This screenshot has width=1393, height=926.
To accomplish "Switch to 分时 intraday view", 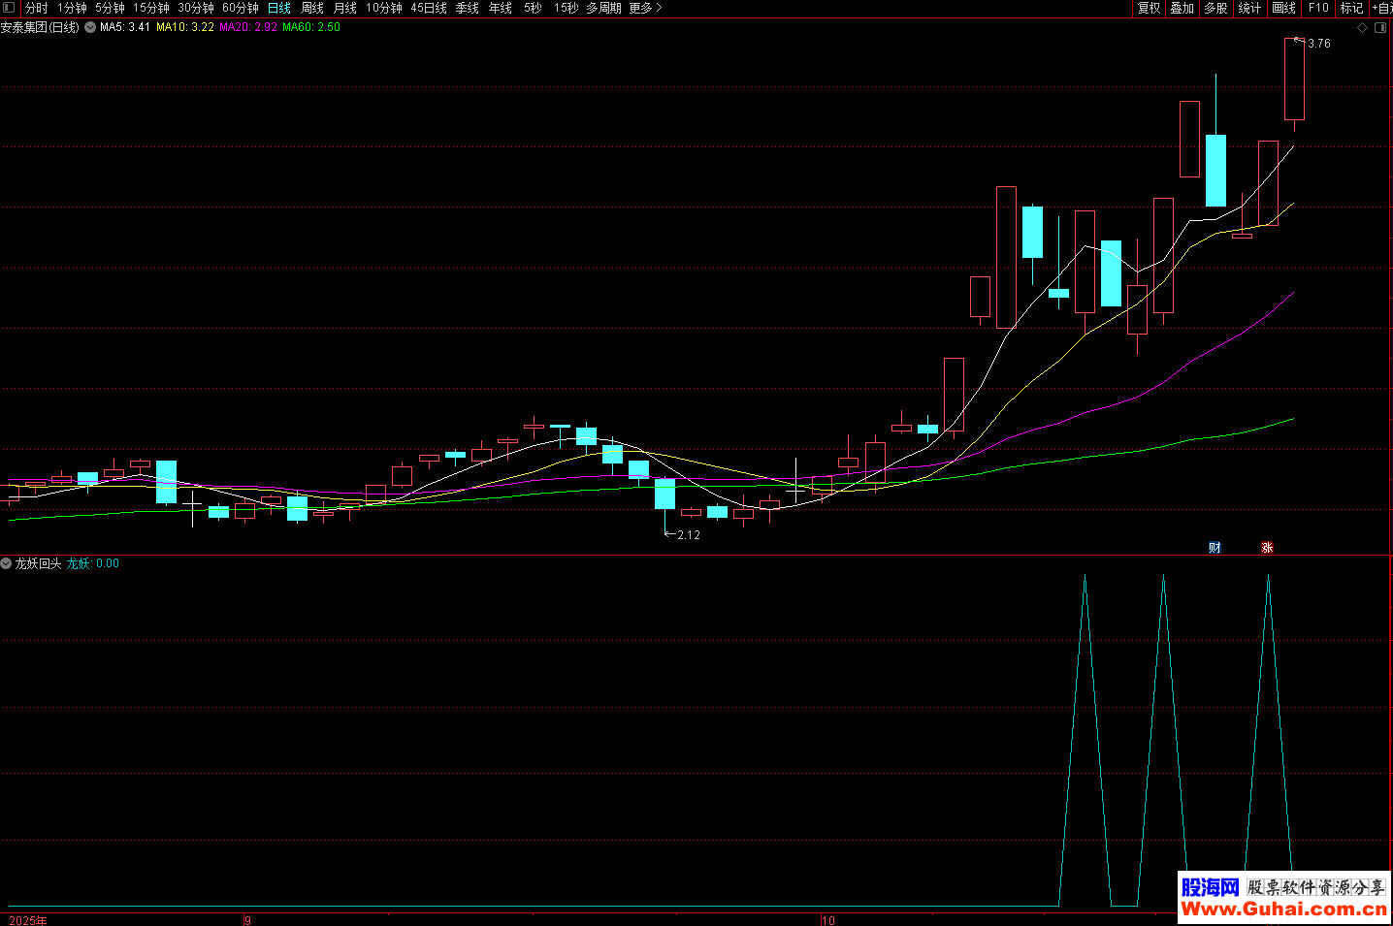I will 36,8.
